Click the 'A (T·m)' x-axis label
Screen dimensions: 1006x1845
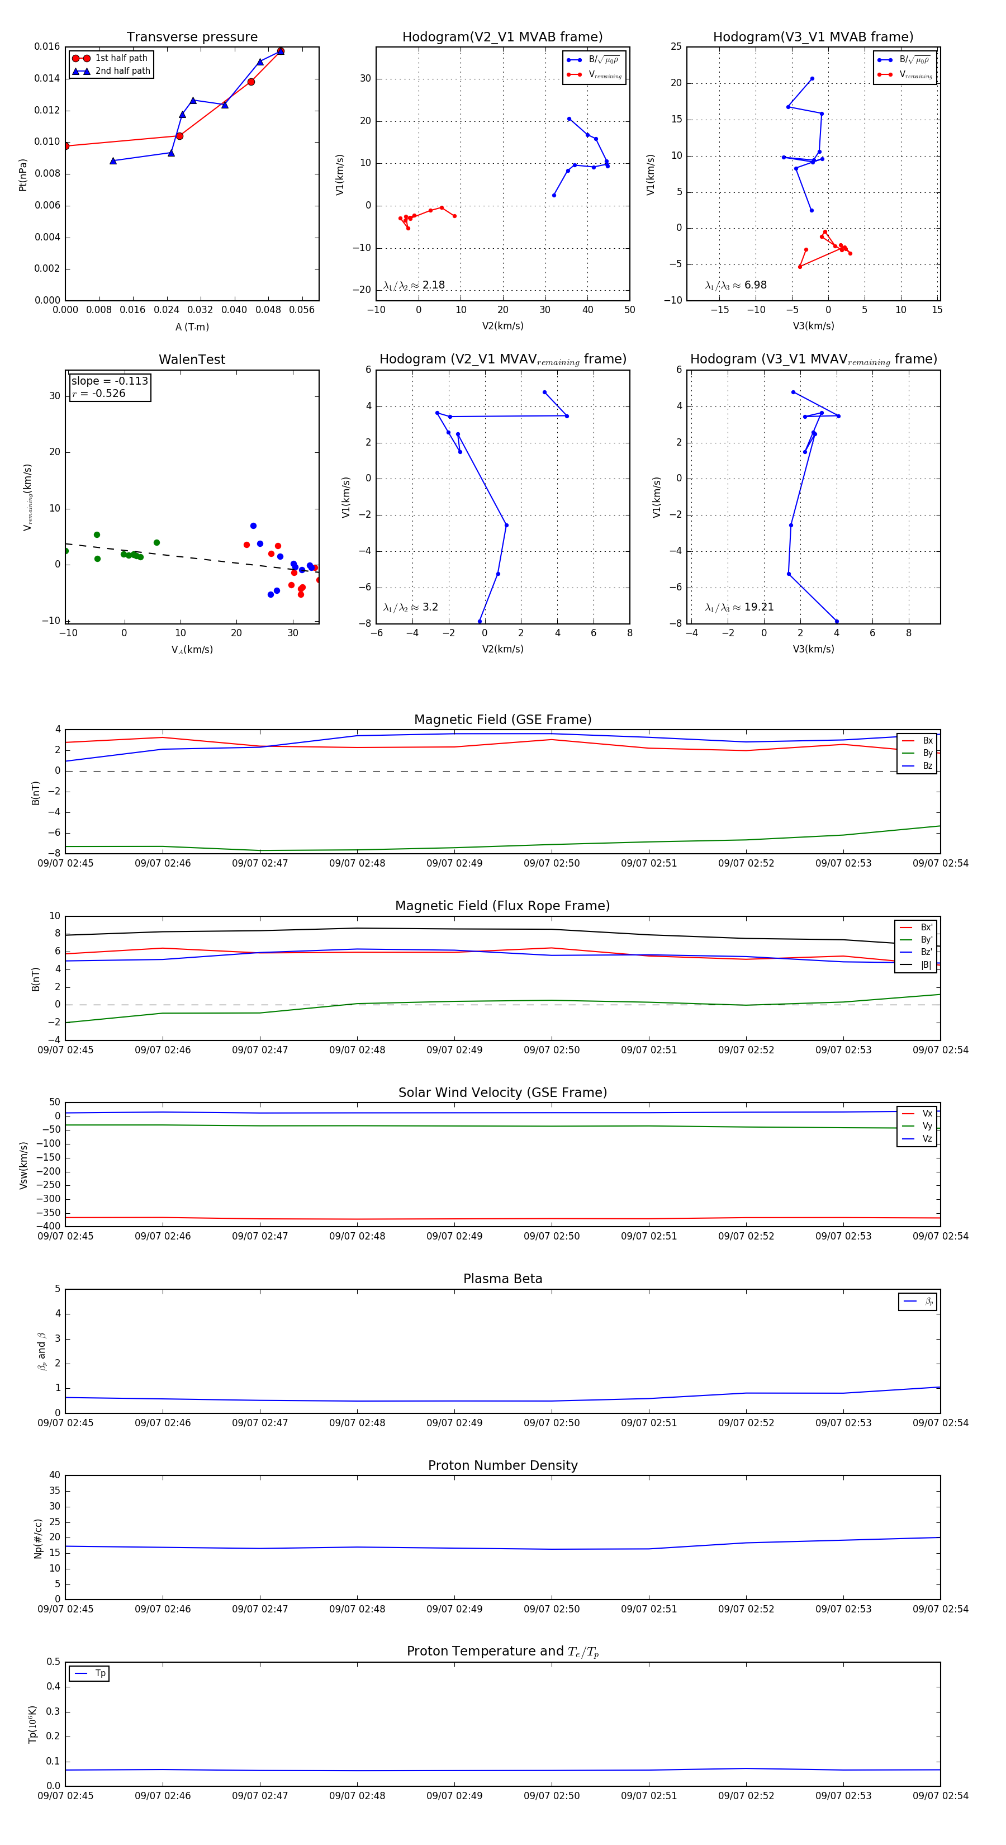(x=192, y=327)
